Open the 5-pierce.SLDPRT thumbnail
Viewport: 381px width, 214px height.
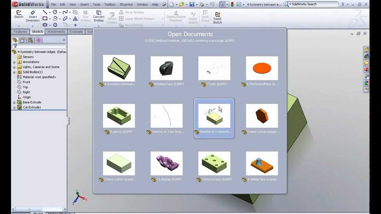(x=119, y=116)
